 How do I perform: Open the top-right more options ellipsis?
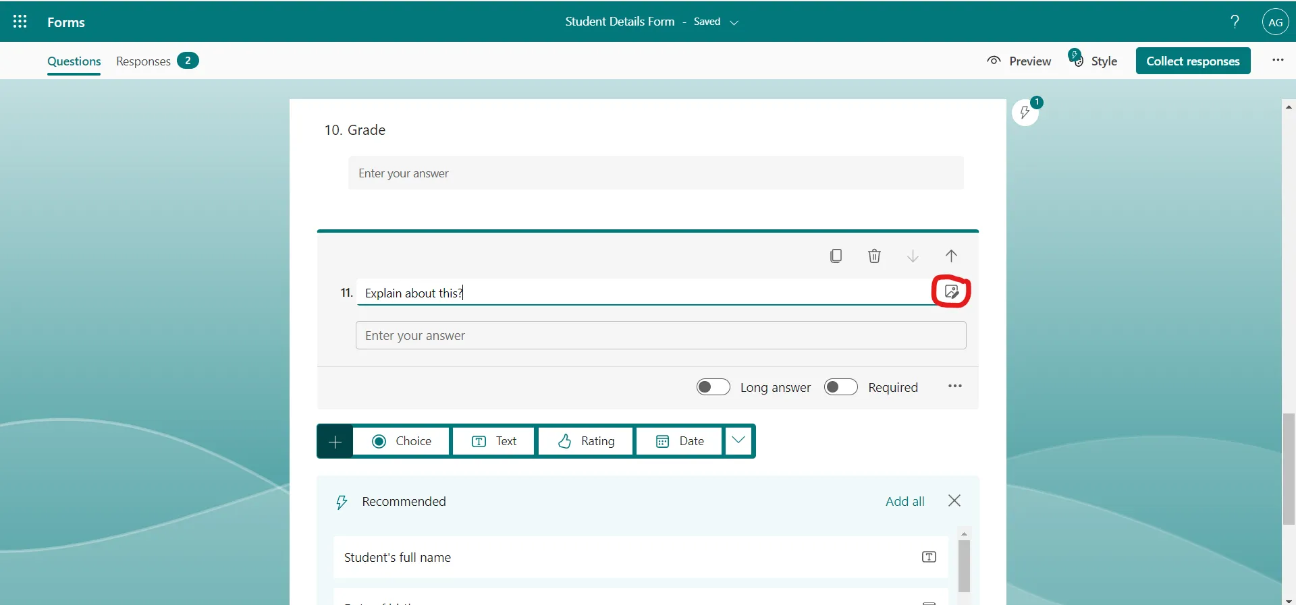coord(1278,60)
